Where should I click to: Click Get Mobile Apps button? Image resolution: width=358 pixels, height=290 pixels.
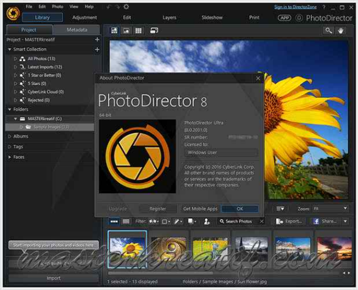[200, 209]
